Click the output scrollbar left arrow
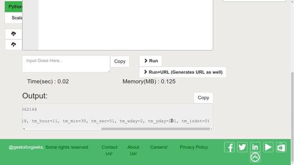Viewport: 294px width, 165px height. (24, 129)
